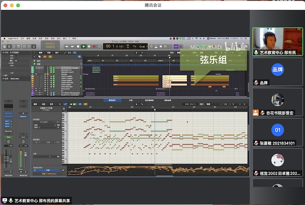Mute the Violin I Legato track

tap(45, 76)
